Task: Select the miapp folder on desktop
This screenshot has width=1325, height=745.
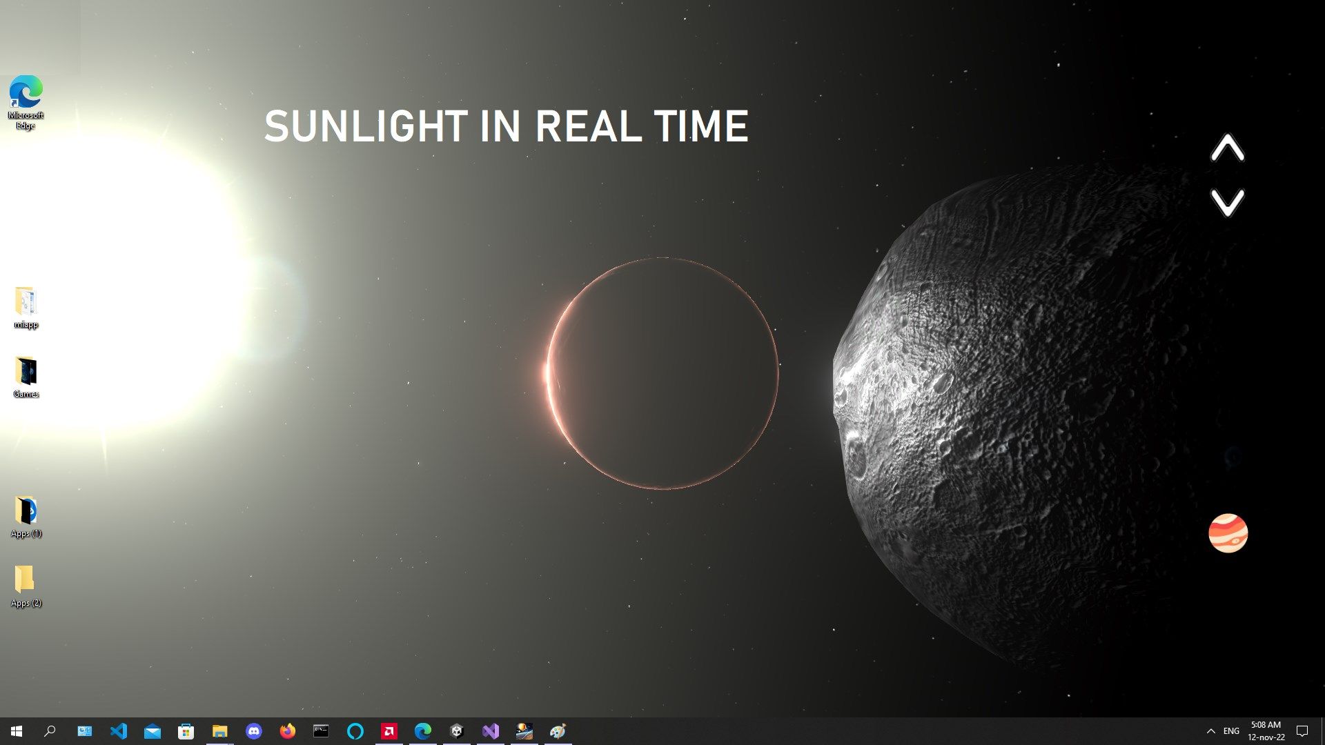Action: tap(26, 308)
